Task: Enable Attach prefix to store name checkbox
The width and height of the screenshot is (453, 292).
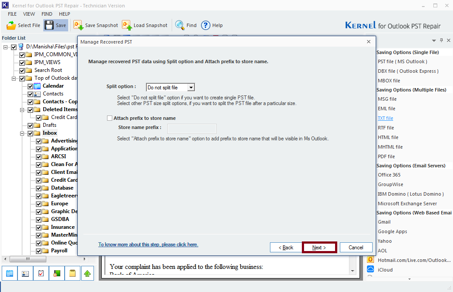Action: click(x=110, y=118)
